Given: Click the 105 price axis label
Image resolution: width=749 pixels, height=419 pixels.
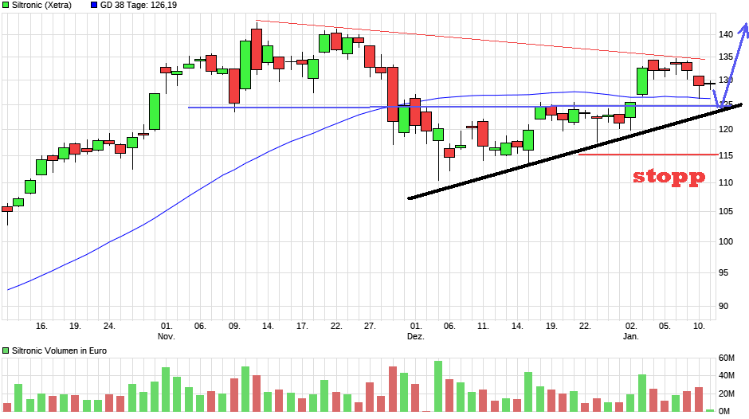Looking at the screenshot, I should 726,212.
